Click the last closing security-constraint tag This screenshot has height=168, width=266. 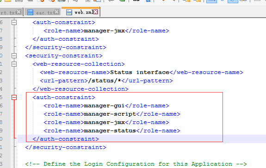[x=66, y=147]
